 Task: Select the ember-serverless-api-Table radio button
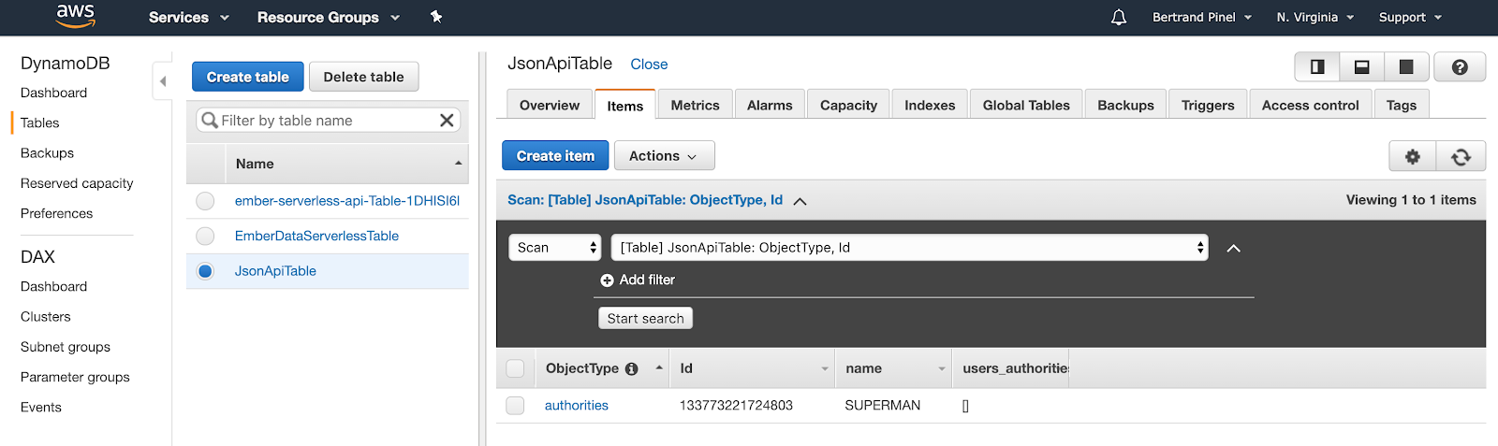click(205, 201)
